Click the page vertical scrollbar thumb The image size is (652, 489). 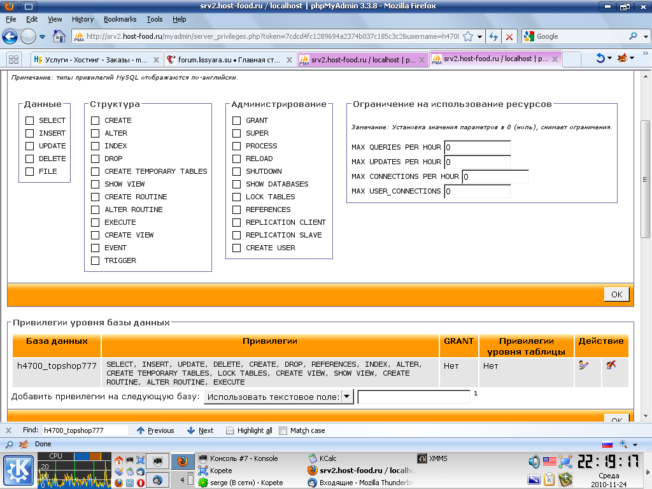(x=645, y=179)
